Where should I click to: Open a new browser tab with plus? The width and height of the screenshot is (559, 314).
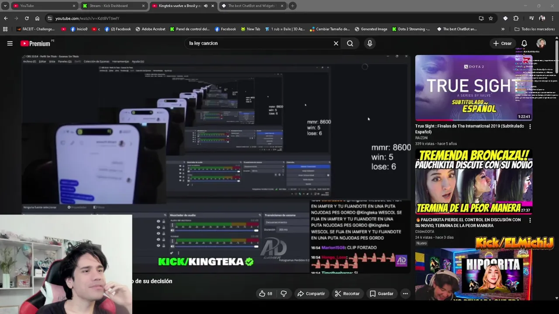(x=293, y=6)
